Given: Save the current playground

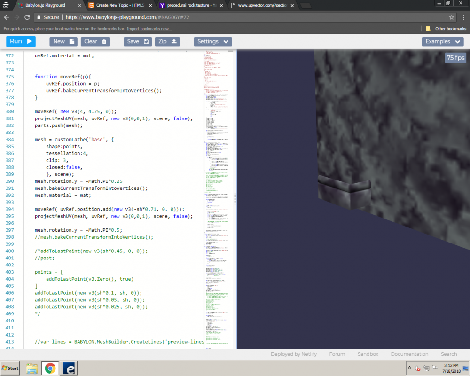Looking at the screenshot, I should pyautogui.click(x=138, y=41).
